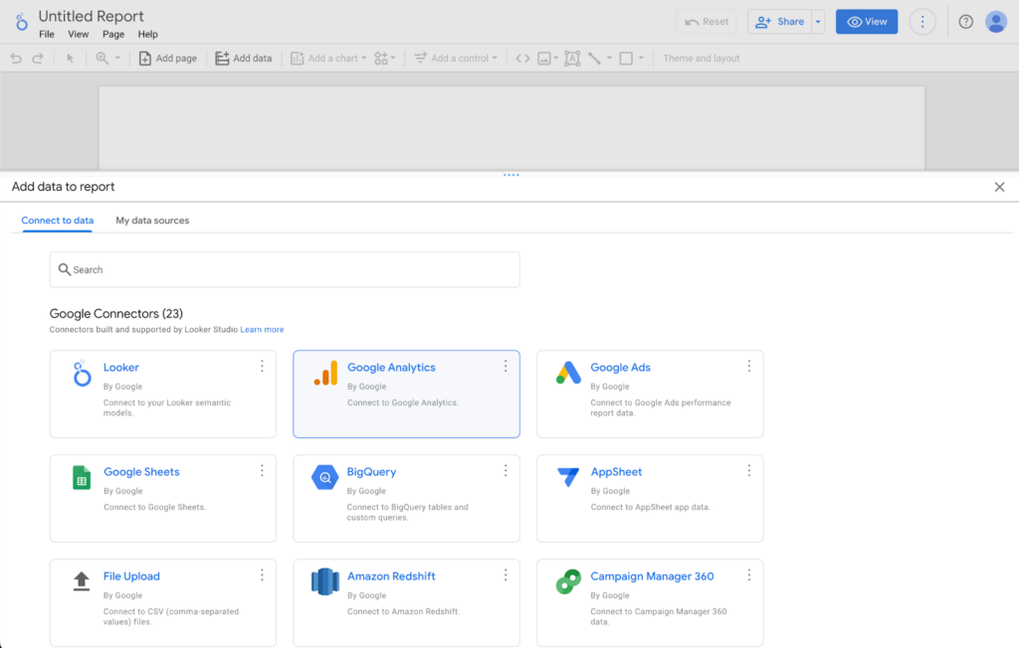Switch to My data sources tab
This screenshot has height=648, width=1019.
coord(152,221)
